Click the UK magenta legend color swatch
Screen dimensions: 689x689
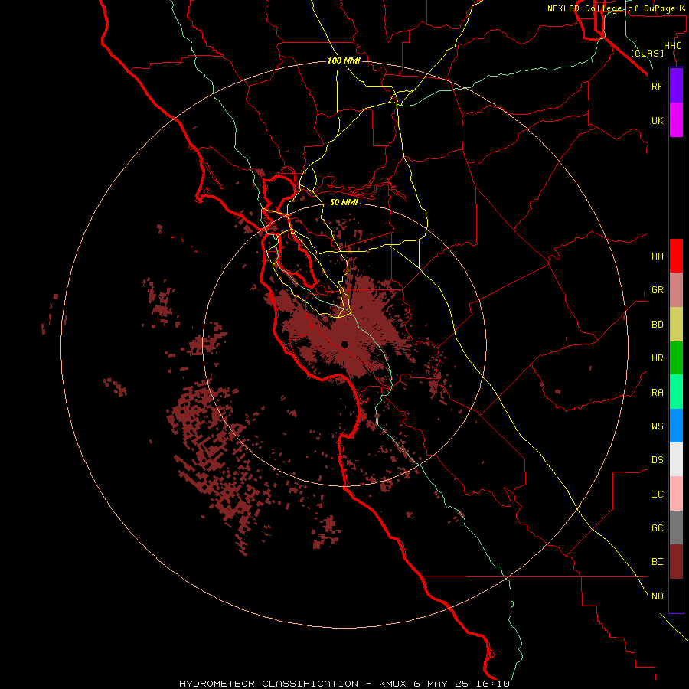point(676,120)
